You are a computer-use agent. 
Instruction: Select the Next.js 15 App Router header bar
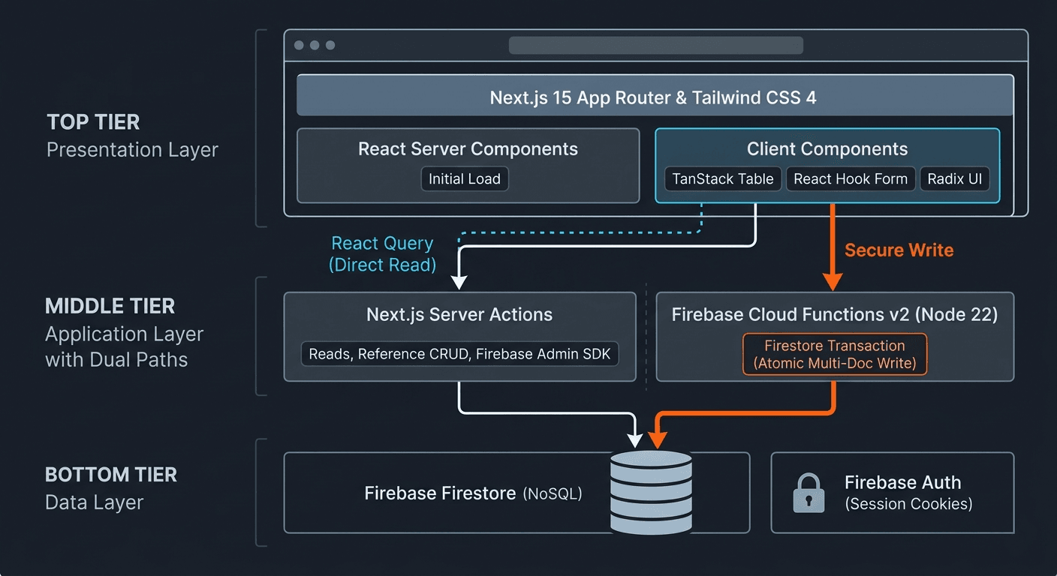(x=655, y=95)
